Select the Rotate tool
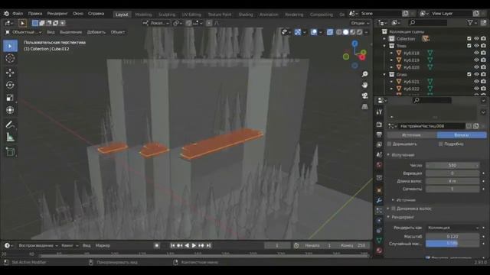The image size is (490, 275). pos(10,85)
